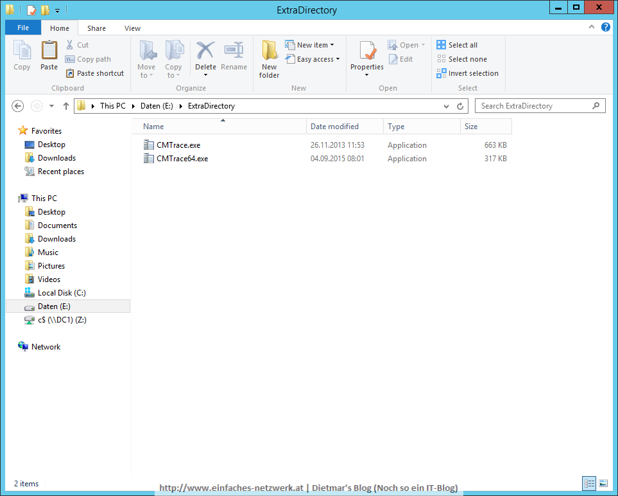
Task: Open Customize Quick Access Toolbar dropdown
Action: click(x=58, y=11)
